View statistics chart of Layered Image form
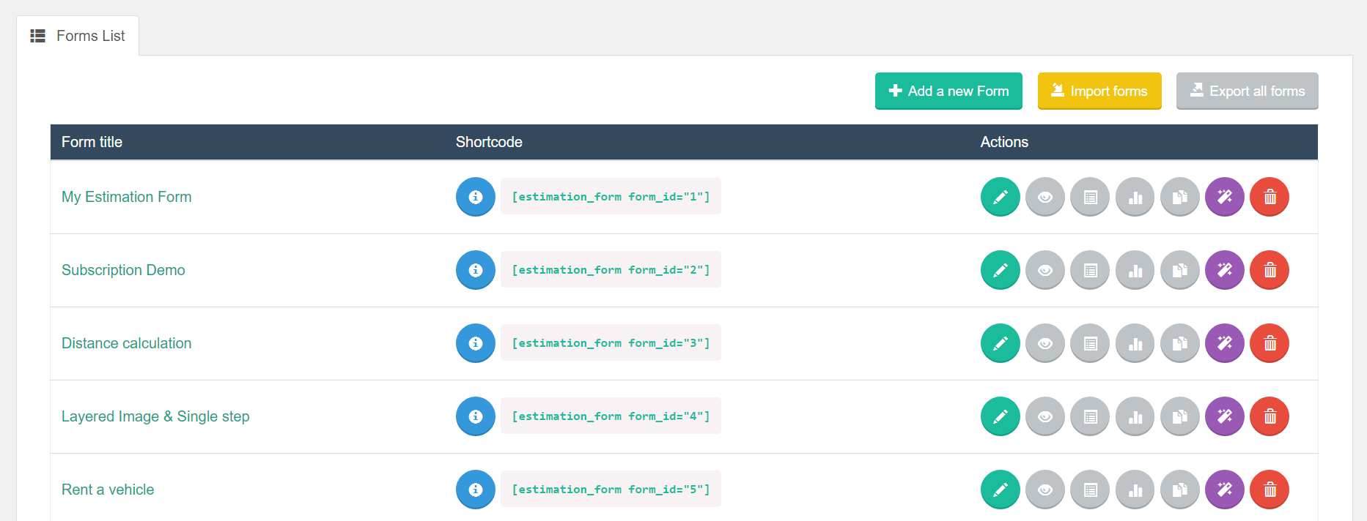Screen dimensions: 1367x521 click(x=1135, y=416)
